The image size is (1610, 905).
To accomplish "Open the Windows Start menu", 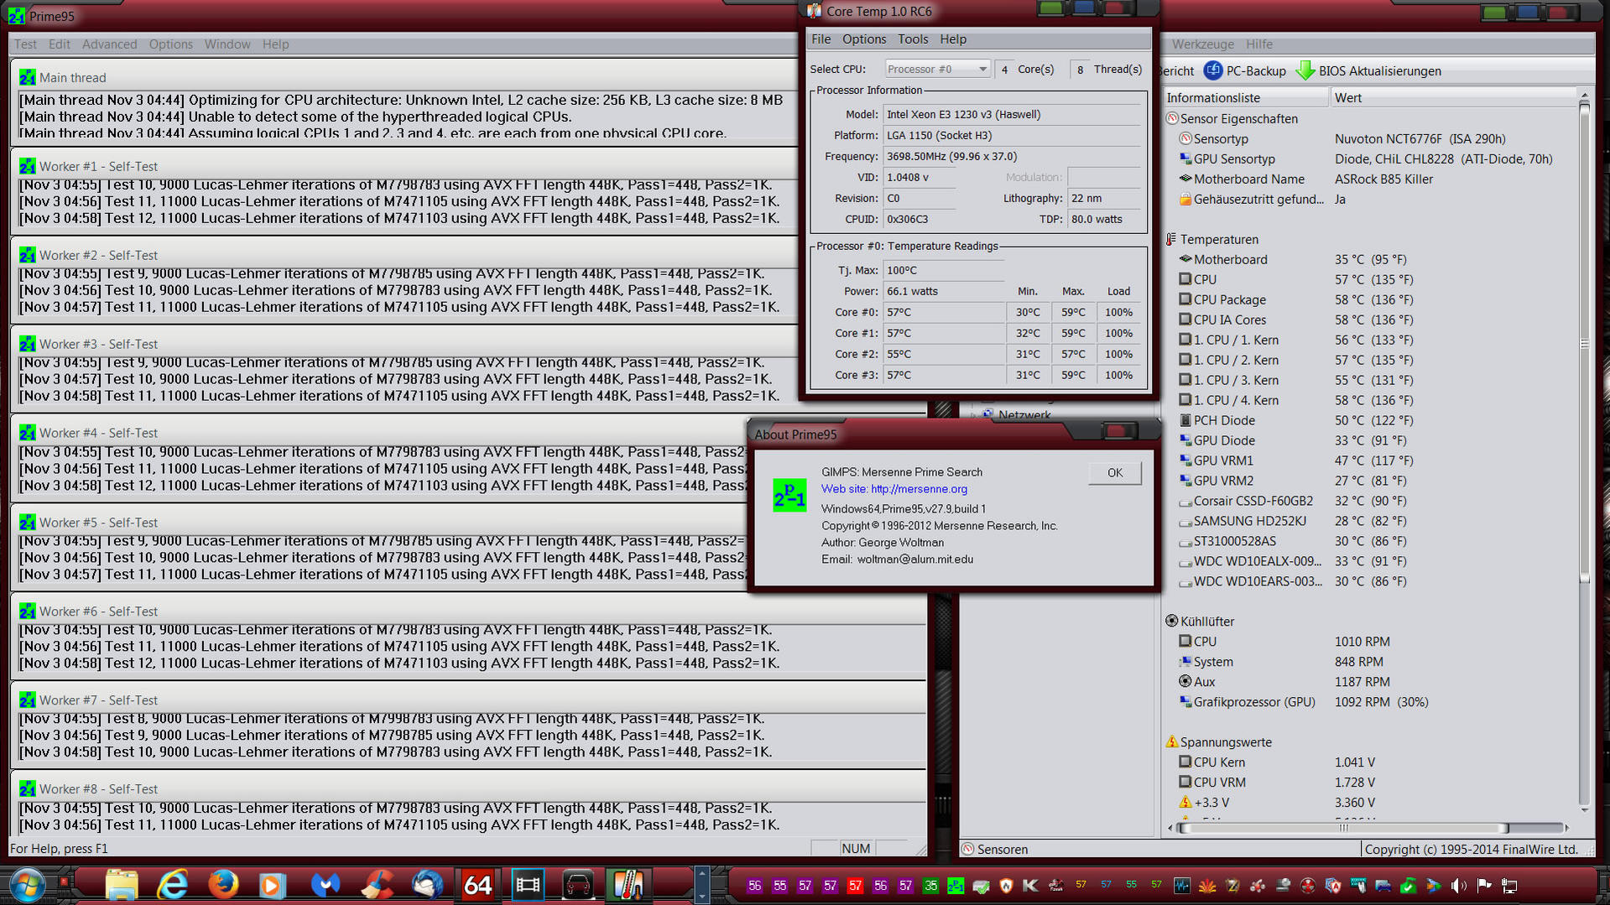I will [x=27, y=886].
